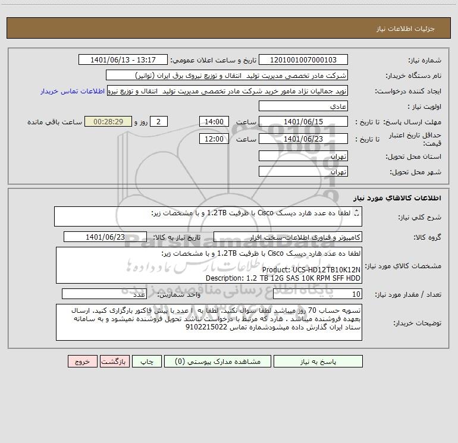Click the label توضیحات خریدار

tap(417, 323)
